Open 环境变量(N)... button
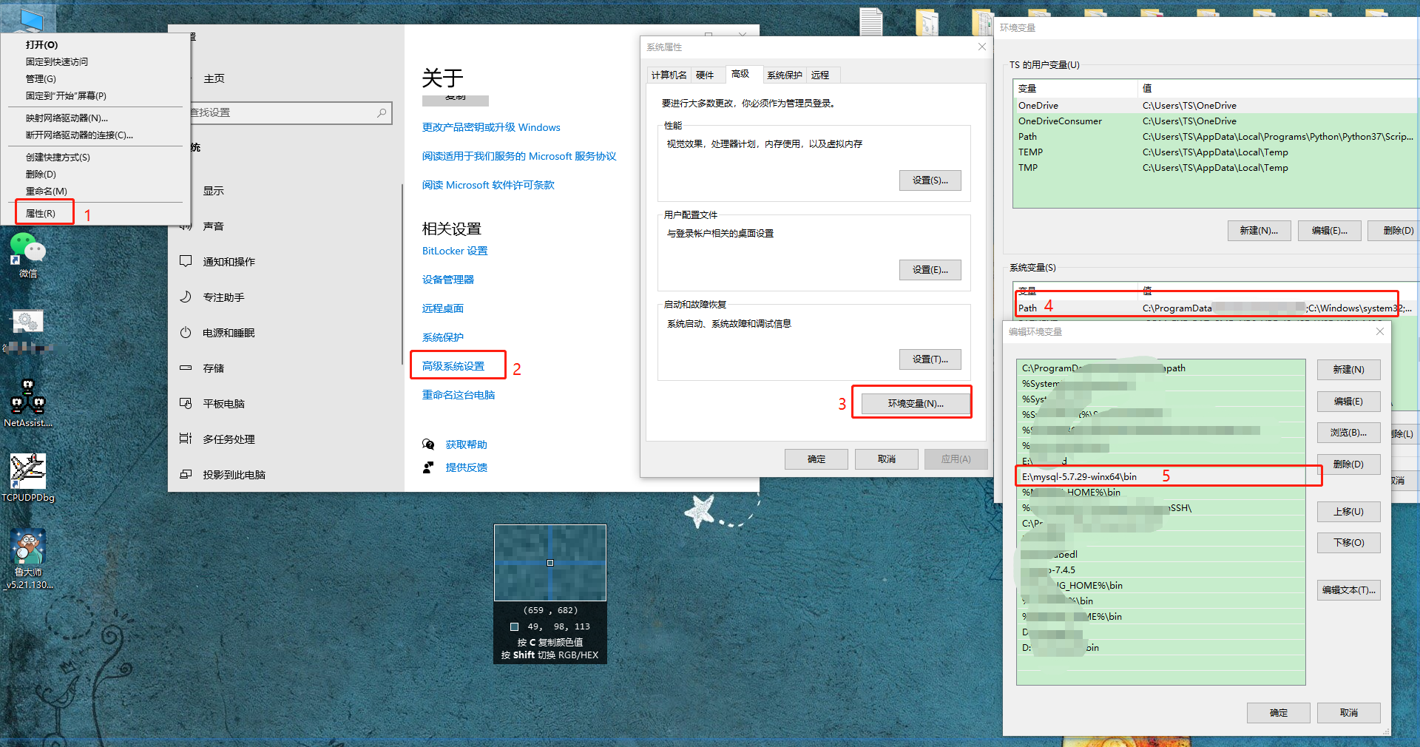Screen dimensions: 1420x747 pos(916,404)
